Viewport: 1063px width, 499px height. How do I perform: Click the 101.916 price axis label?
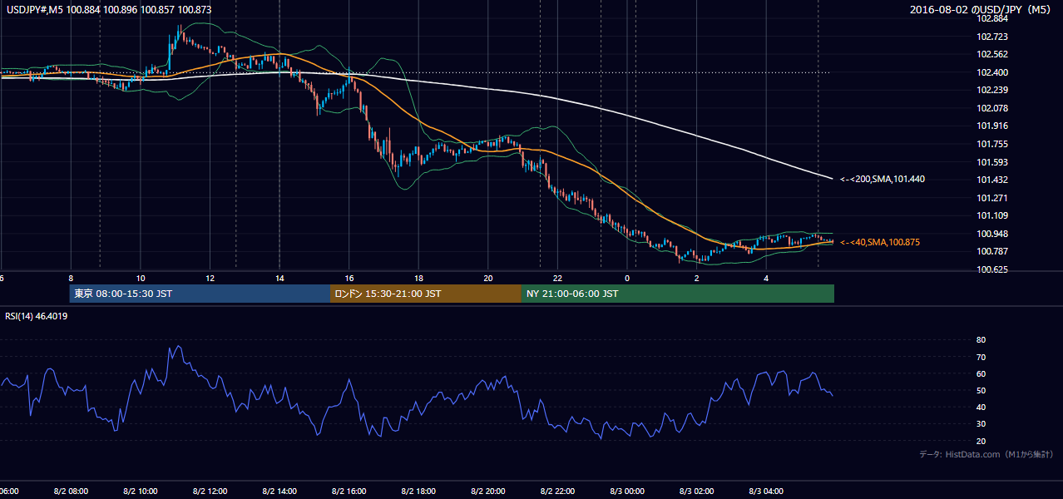(992, 126)
